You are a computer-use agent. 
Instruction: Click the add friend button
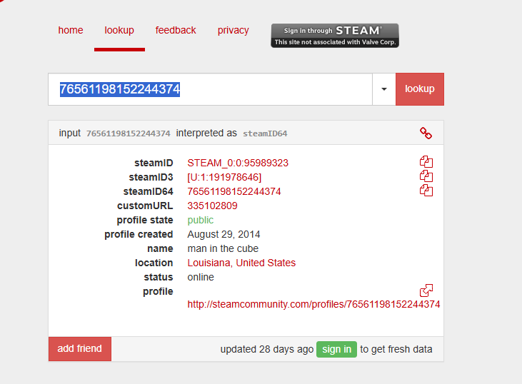(80, 349)
